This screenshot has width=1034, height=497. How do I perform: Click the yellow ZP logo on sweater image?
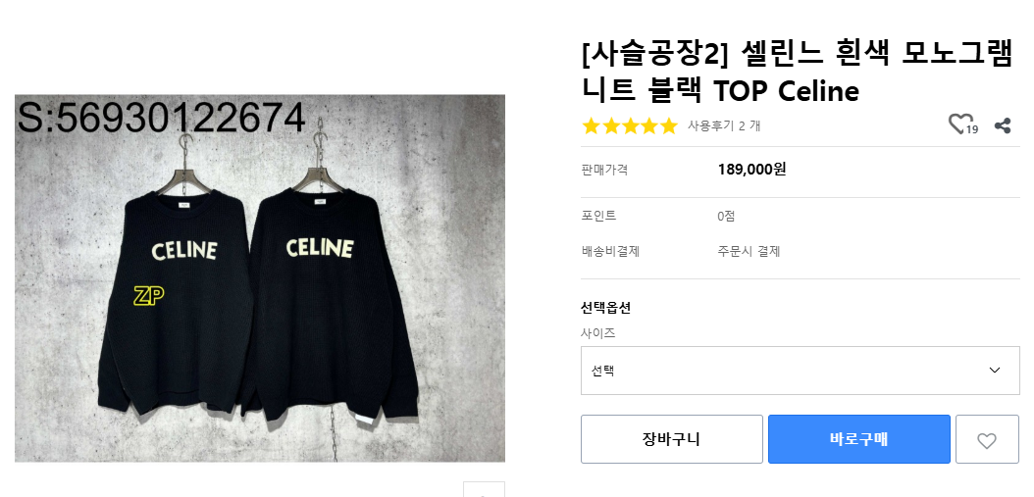(147, 296)
